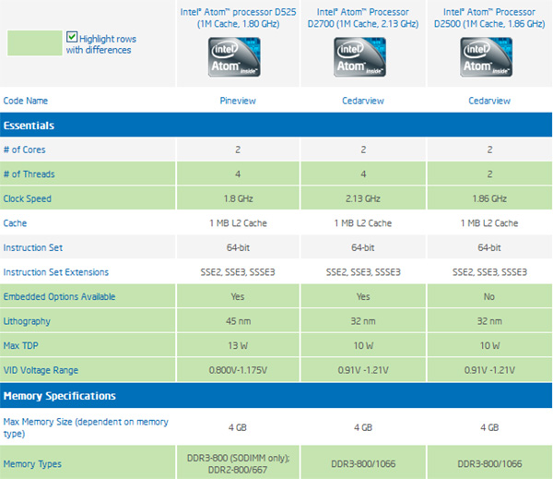Select the 1.86 GHz clock speed cell
The height and width of the screenshot is (479, 553).
point(489,198)
